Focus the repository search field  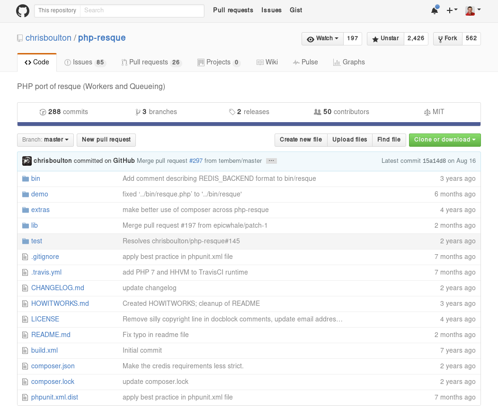pyautogui.click(x=142, y=10)
